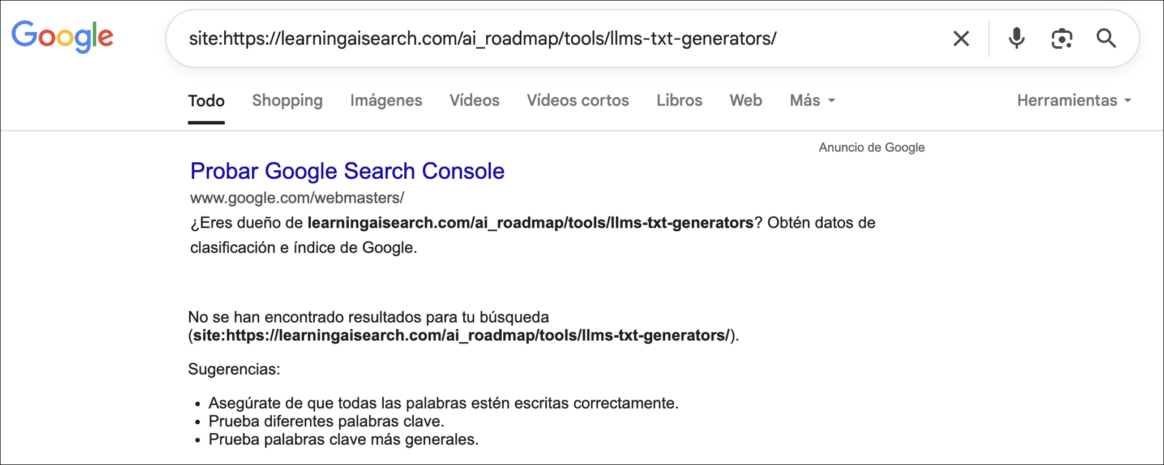Select the Todo results tab
The image size is (1164, 465).
(206, 101)
